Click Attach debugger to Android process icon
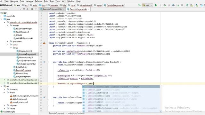Screen dimensions: 205x115 tap(177, 5)
